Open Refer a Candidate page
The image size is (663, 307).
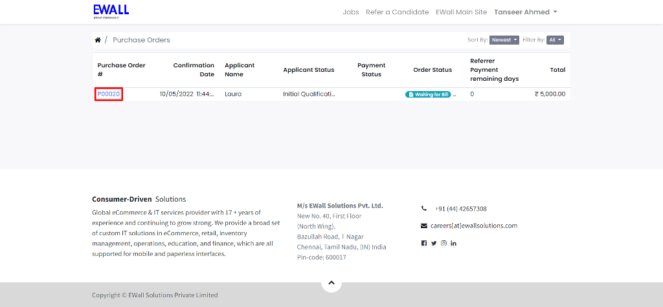tap(397, 12)
